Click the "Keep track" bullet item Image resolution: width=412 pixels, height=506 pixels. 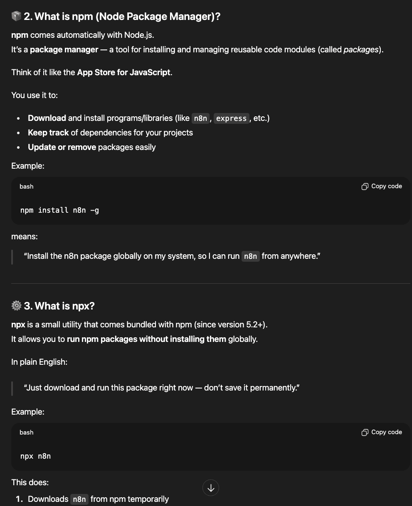point(110,133)
